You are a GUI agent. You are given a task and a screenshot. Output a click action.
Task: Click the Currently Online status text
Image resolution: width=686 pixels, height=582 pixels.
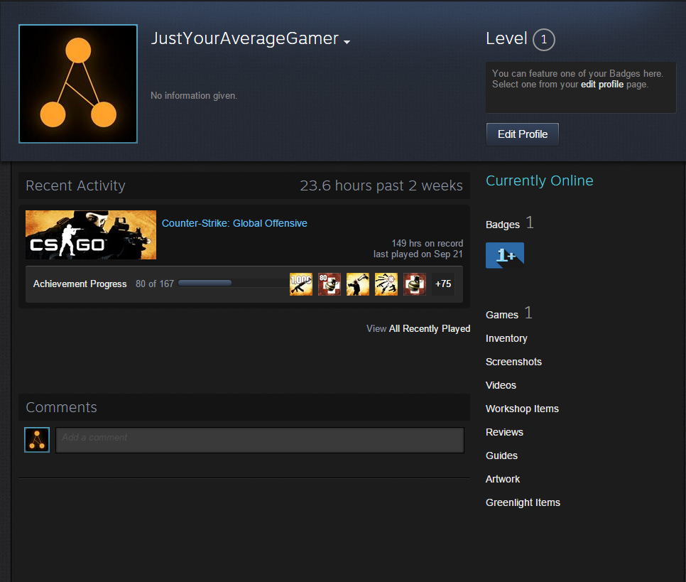[x=540, y=180]
